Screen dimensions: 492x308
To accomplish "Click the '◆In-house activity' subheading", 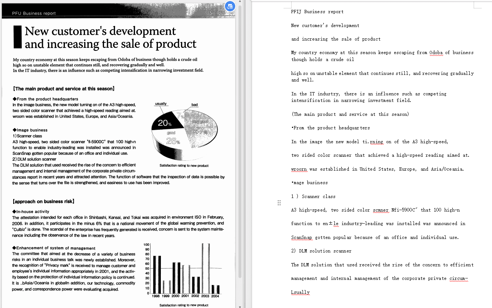I will tap(31, 212).
